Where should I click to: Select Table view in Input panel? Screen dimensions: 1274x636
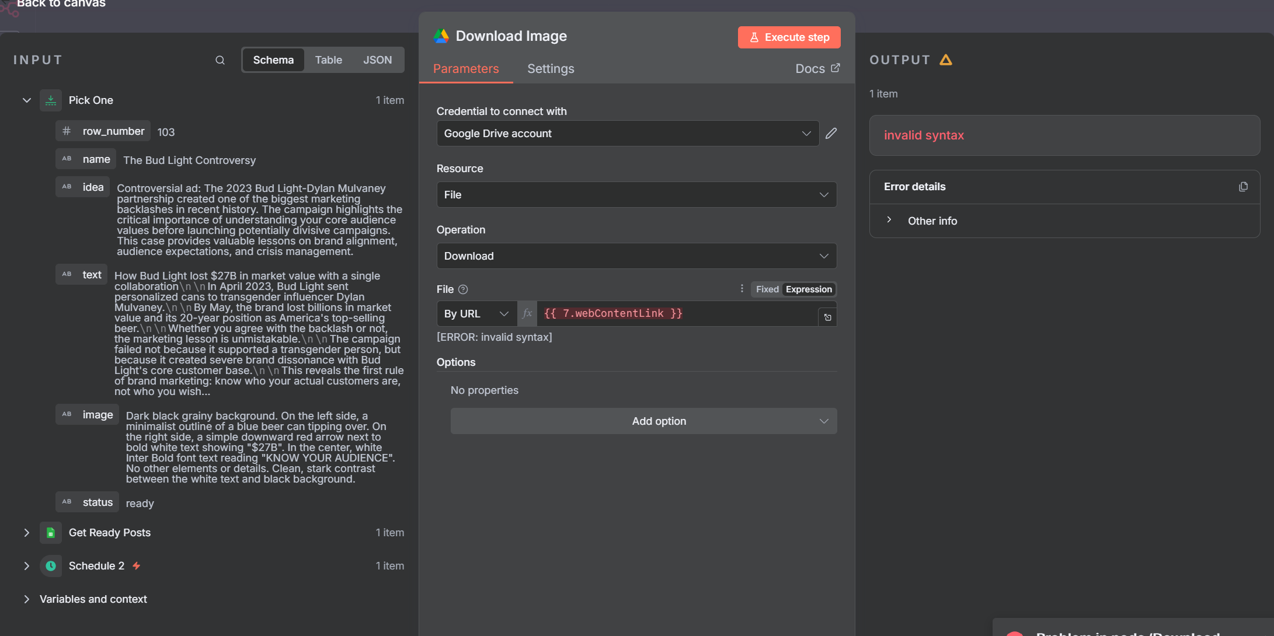point(329,60)
